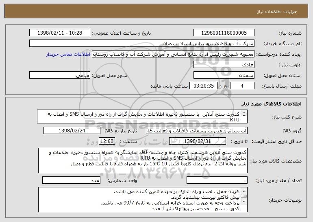Screen dimensions: 313x222
Task: Click the label استان محل تحویل
Action: (283, 75)
